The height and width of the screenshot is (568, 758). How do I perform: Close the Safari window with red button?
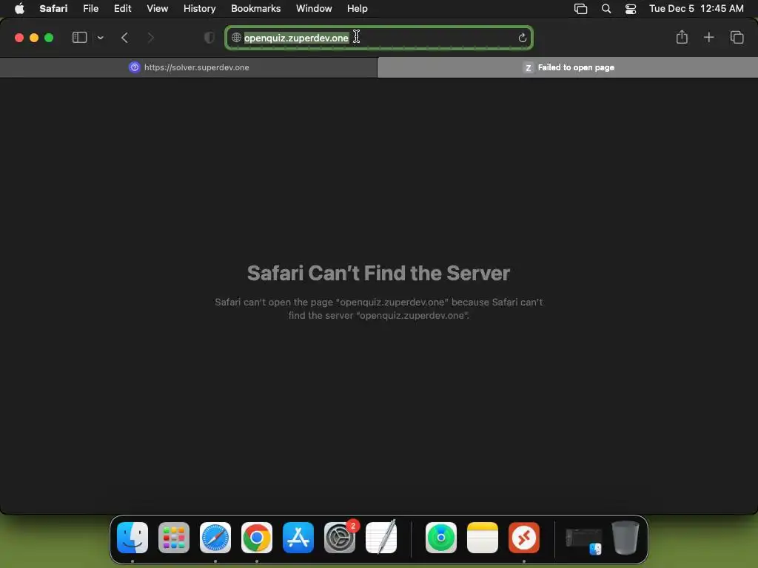(19, 38)
